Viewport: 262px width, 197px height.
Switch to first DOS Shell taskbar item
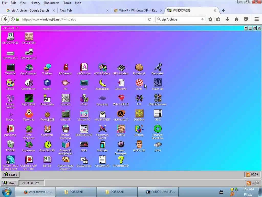pos(76,192)
